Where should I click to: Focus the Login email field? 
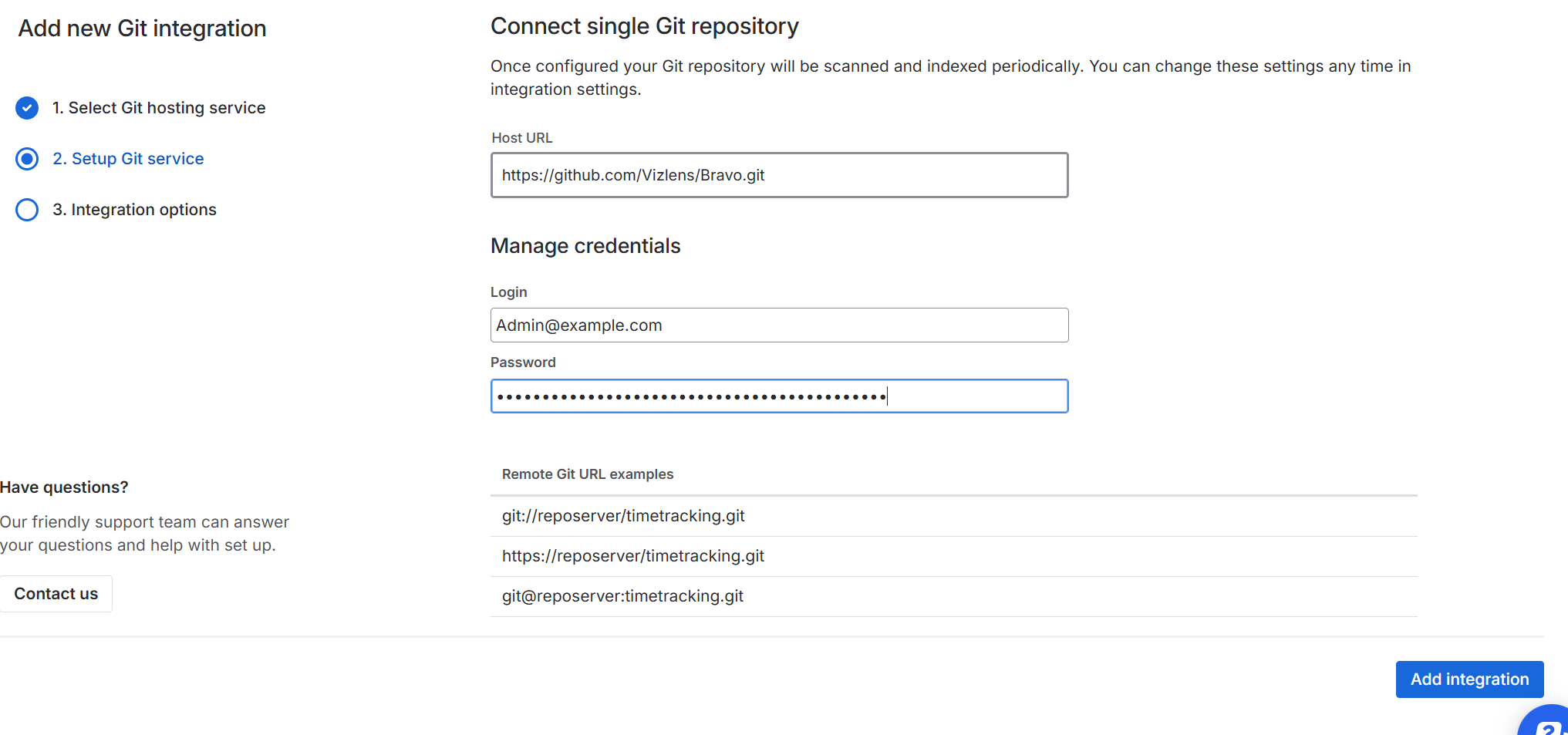779,325
